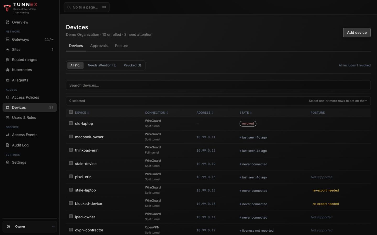
Task: Open the Overview grid icon in the sidebar
Action: tap(8, 22)
